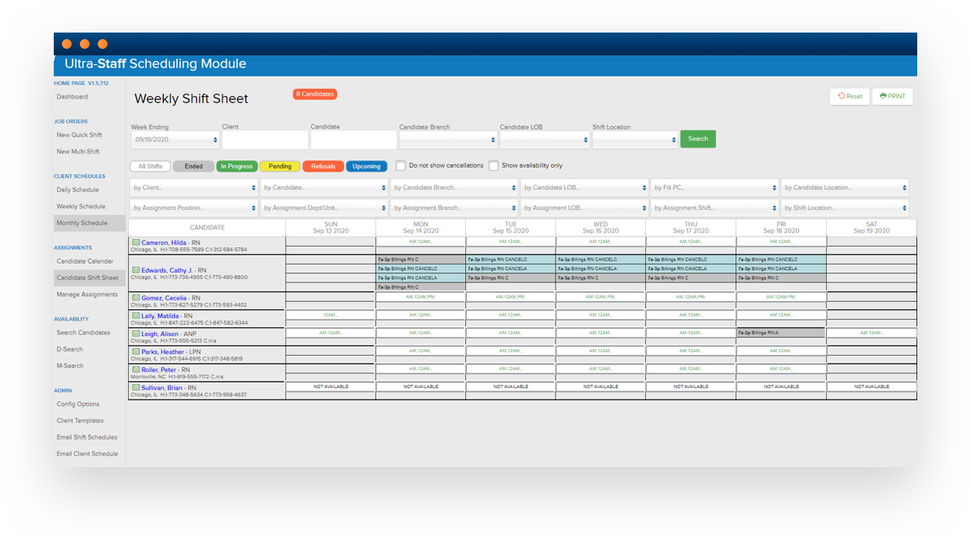Image resolution: width=971 pixels, height=542 pixels.
Task: Click the Reset button
Action: (x=850, y=97)
